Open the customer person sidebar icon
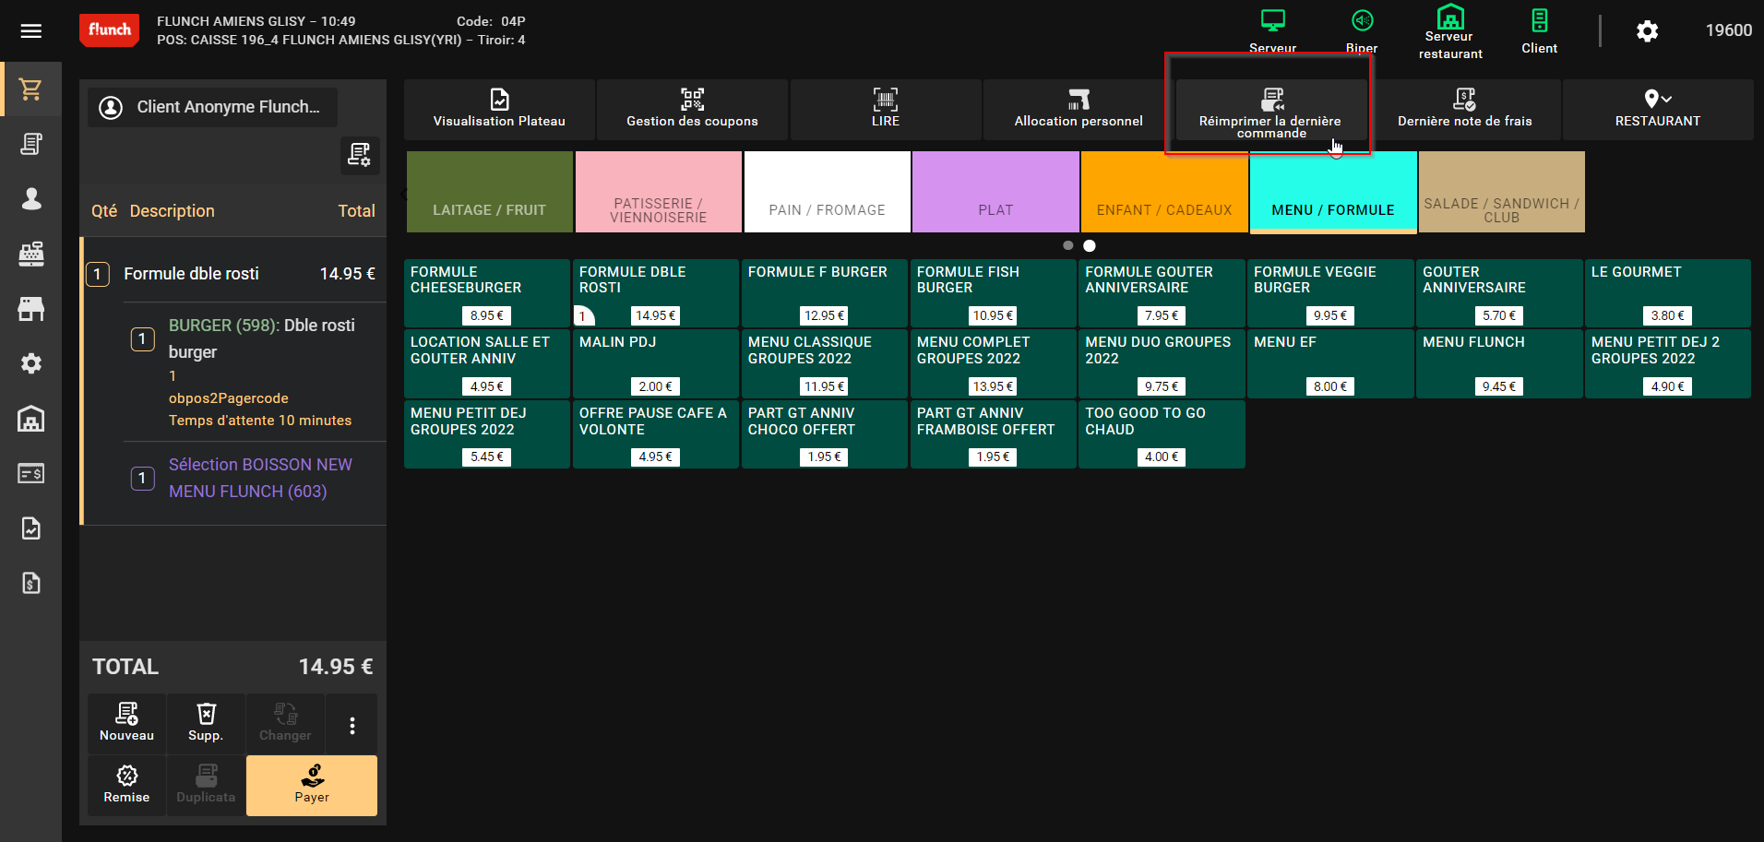 31,198
